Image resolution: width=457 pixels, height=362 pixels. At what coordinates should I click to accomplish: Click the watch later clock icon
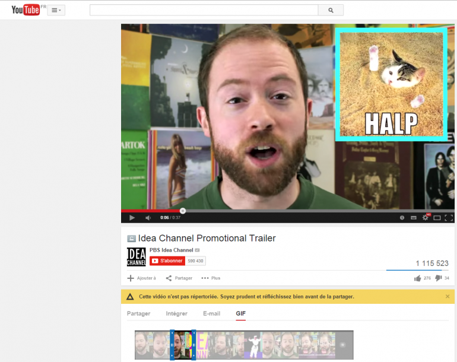pyautogui.click(x=402, y=218)
